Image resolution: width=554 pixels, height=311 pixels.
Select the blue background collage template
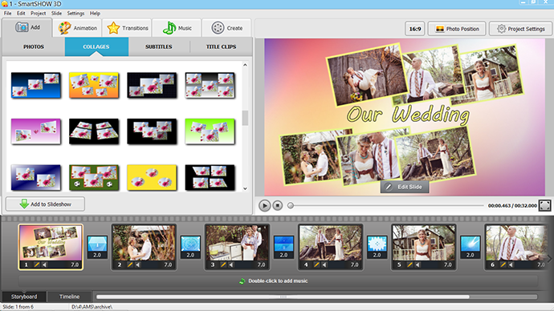pyautogui.click(x=35, y=85)
